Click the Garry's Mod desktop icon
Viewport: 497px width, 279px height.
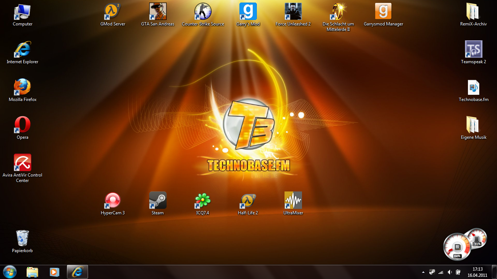coord(248,12)
